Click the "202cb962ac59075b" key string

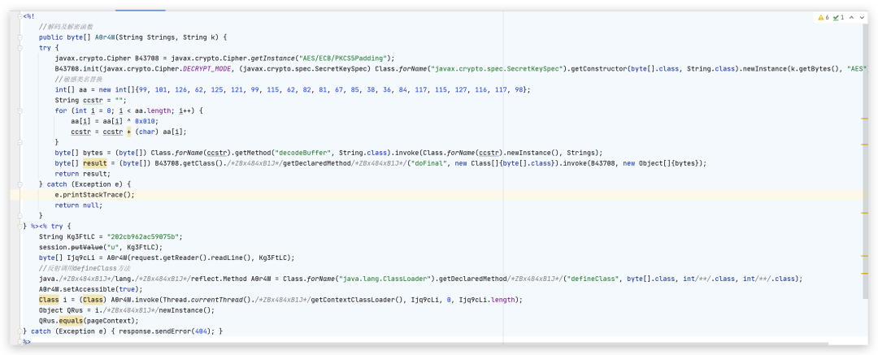tap(145, 237)
